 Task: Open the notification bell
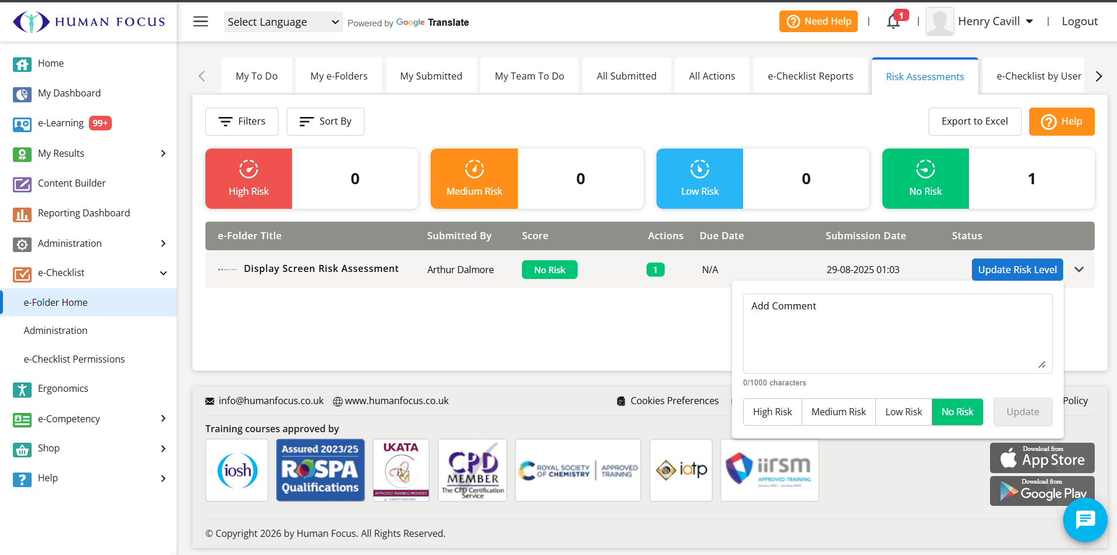pyautogui.click(x=894, y=21)
